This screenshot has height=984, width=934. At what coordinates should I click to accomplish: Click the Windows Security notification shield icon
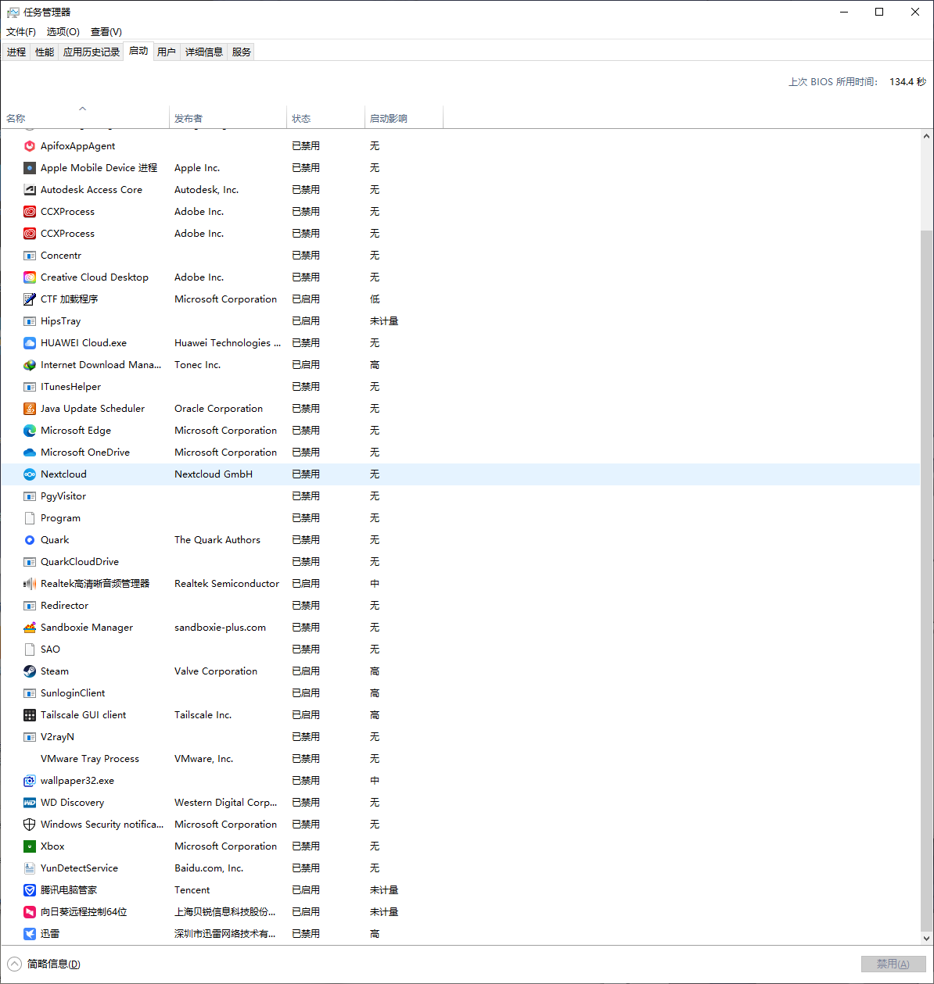tap(30, 825)
